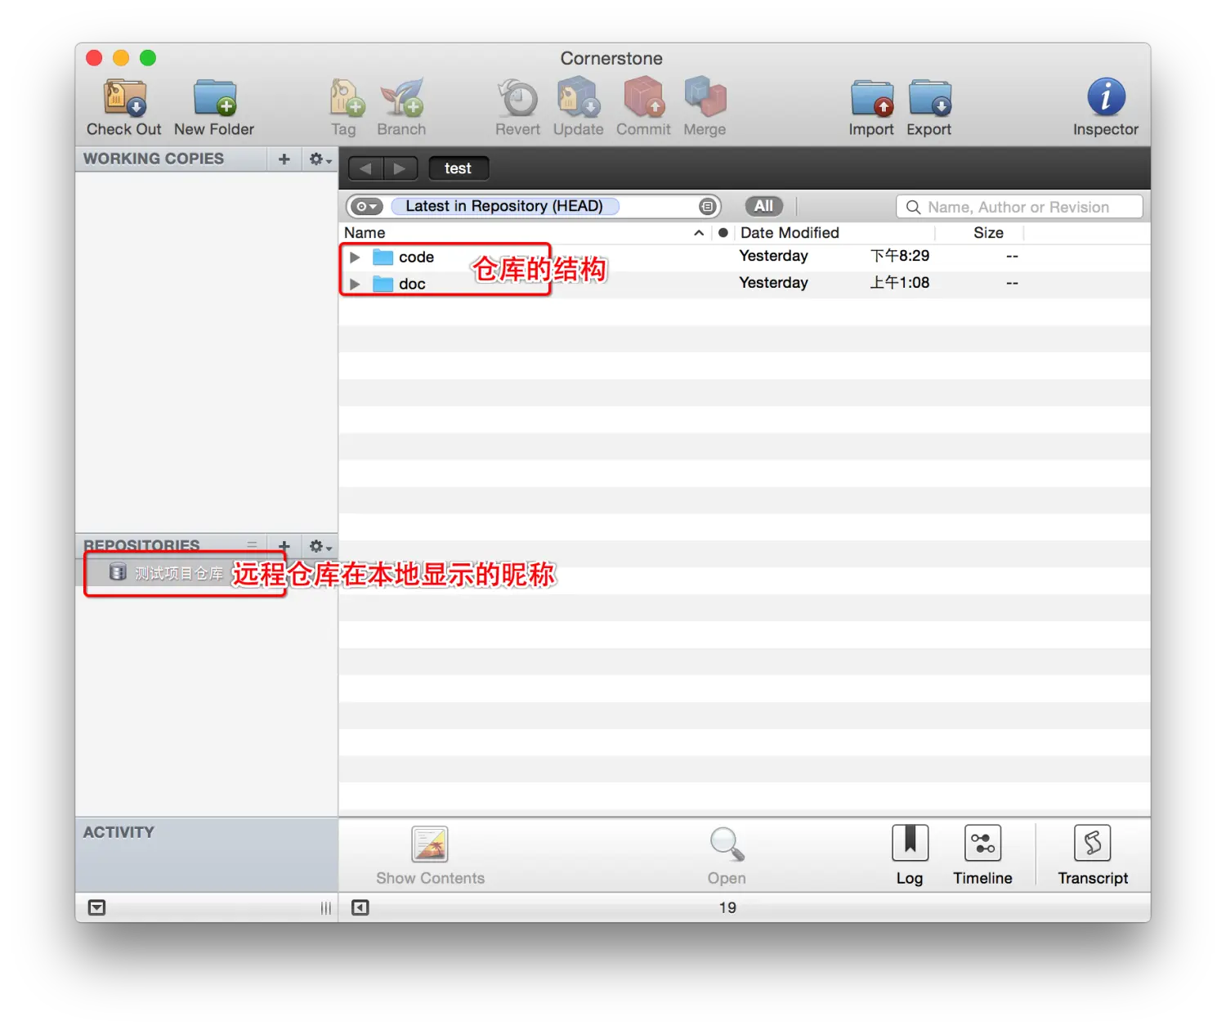Image resolution: width=1226 pixels, height=1030 pixels.
Task: Create a New Folder from toolbar
Action: click(x=215, y=98)
